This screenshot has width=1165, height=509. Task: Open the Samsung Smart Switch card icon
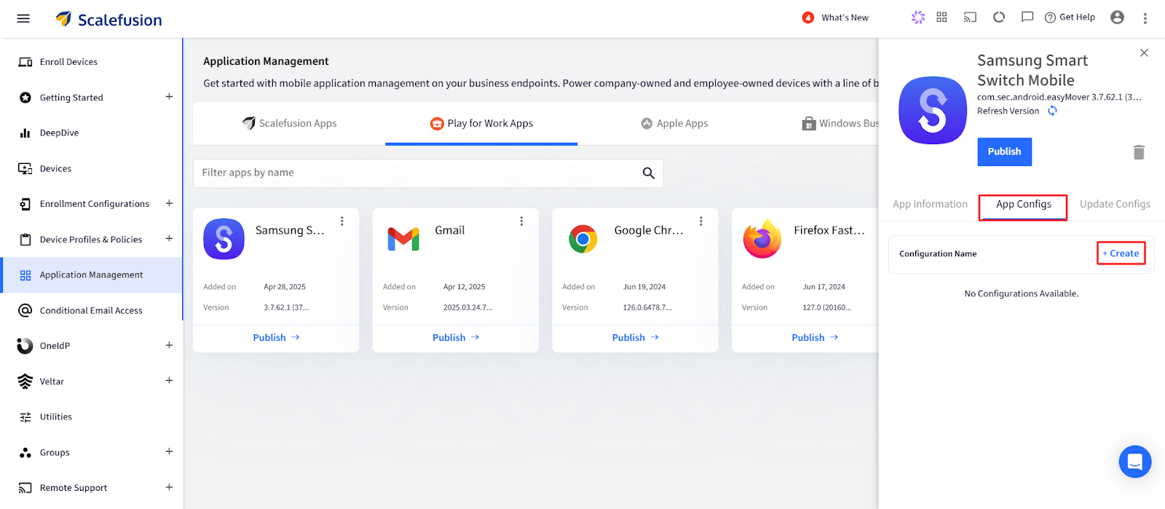224,239
